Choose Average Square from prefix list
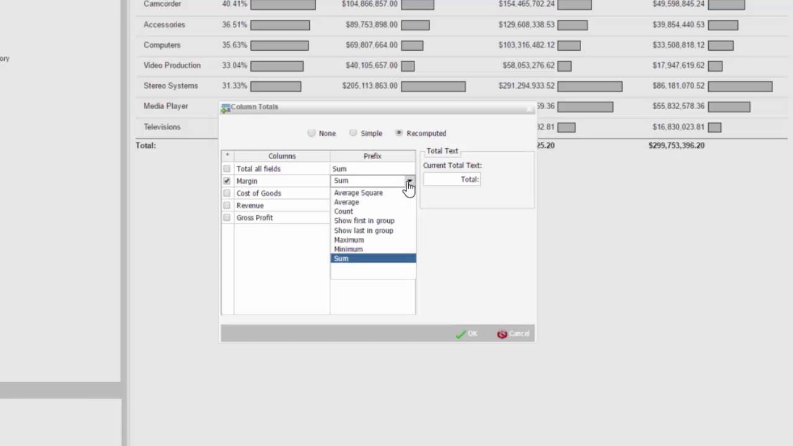Screen dimensions: 793x446 click(373, 193)
